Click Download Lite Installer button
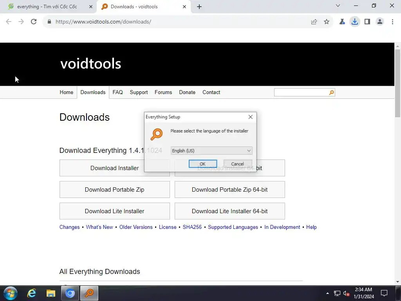This screenshot has width=401, height=301. (115, 211)
